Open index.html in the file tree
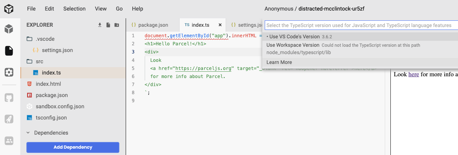458x155 pixels. click(48, 84)
